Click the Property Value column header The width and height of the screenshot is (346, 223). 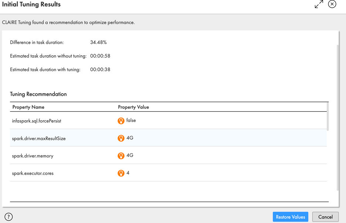[x=133, y=107]
